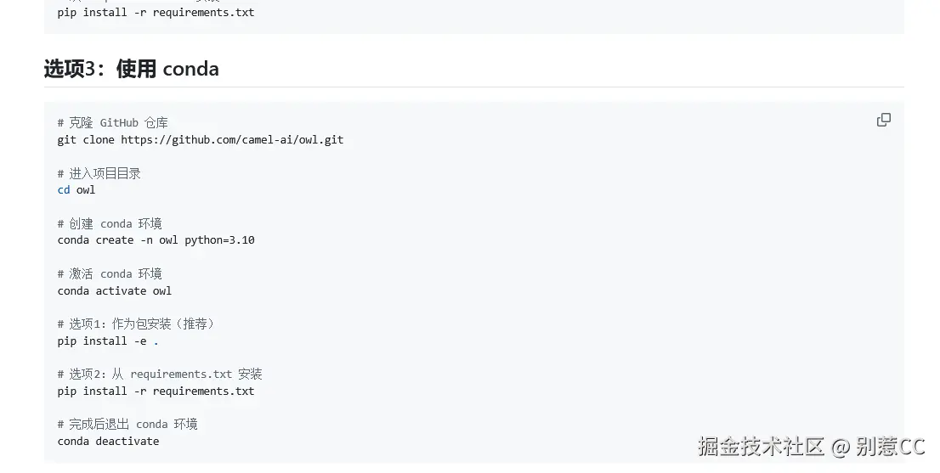The image size is (940, 473).
Task: Click the 'conda deactivate' command
Action: (109, 442)
